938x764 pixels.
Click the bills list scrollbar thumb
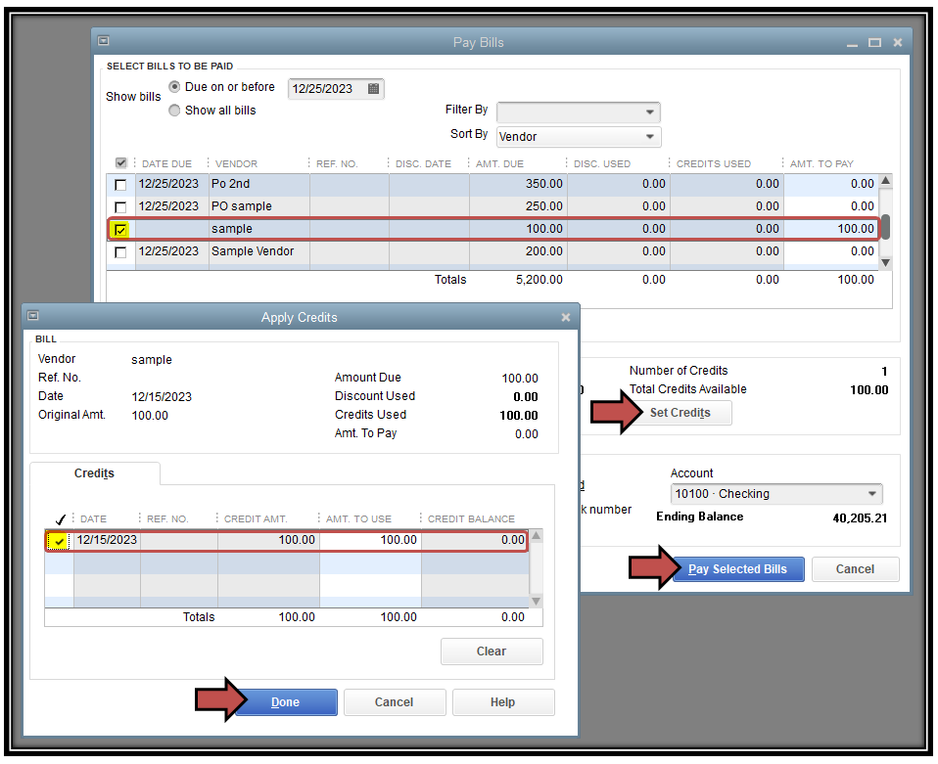pyautogui.click(x=886, y=227)
